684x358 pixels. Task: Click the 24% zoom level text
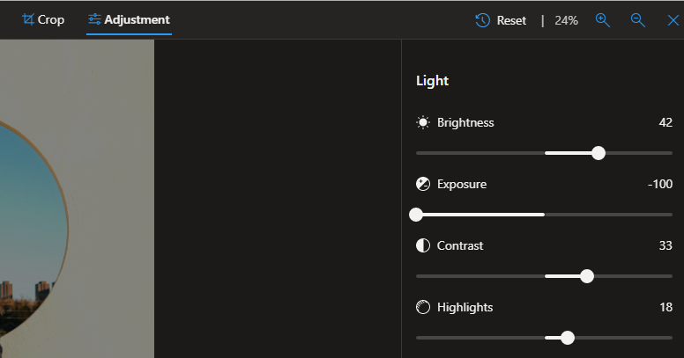tap(566, 20)
